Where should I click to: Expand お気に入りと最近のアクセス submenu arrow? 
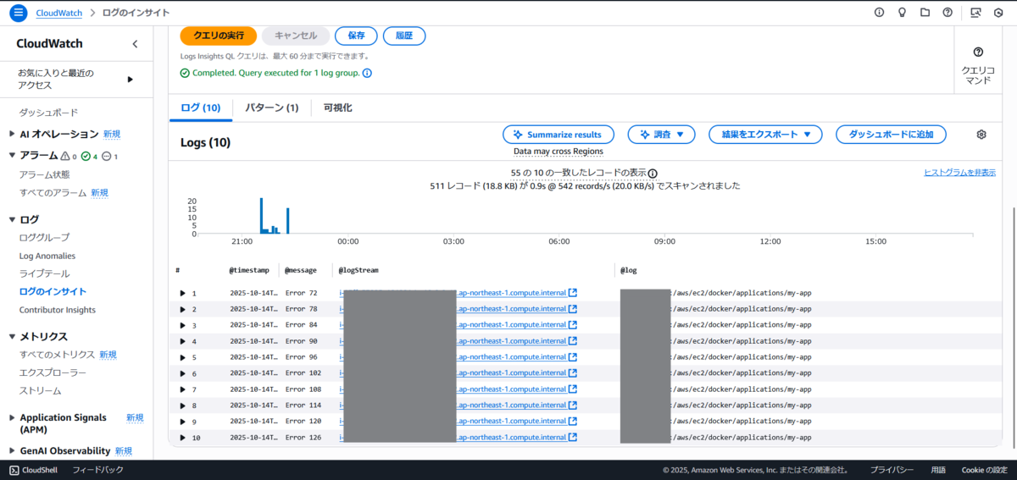pos(131,80)
